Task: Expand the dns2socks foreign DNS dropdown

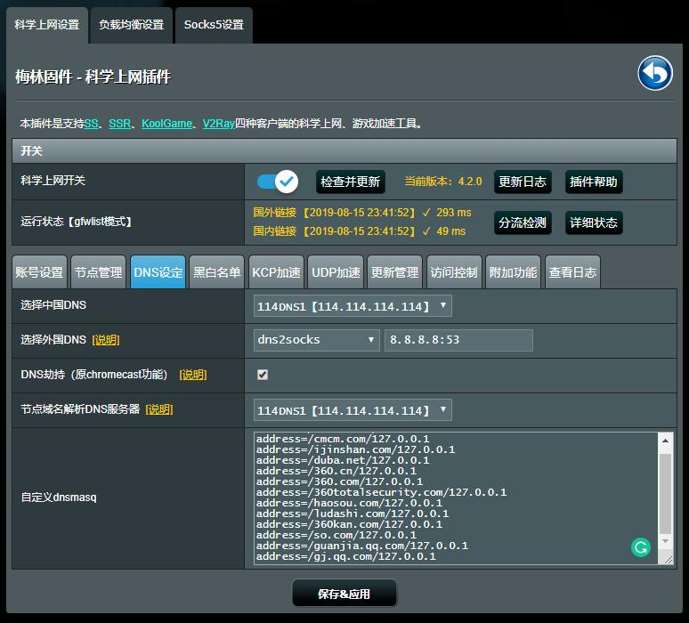Action: point(317,340)
